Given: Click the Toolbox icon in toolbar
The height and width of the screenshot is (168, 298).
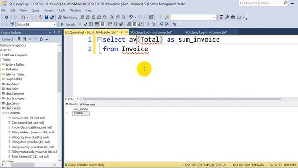Looking at the screenshot, I should [x=233, y=17].
